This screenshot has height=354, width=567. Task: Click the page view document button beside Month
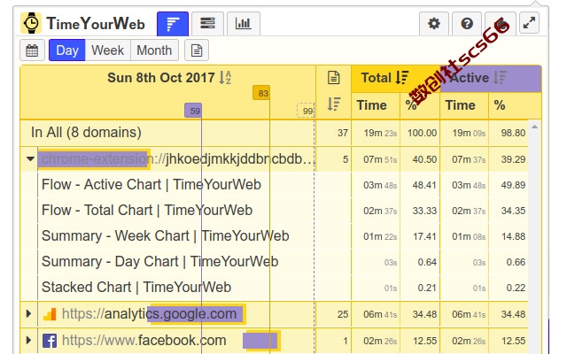197,50
